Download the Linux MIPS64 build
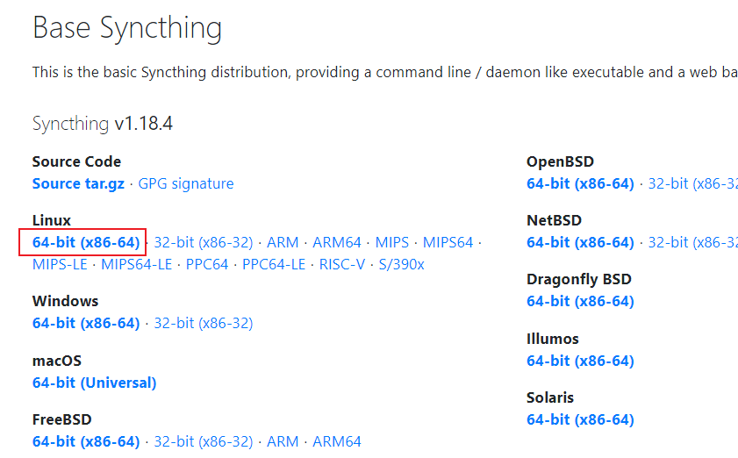738x458 pixels. coord(448,242)
